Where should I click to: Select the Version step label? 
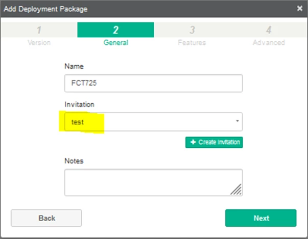click(x=39, y=42)
